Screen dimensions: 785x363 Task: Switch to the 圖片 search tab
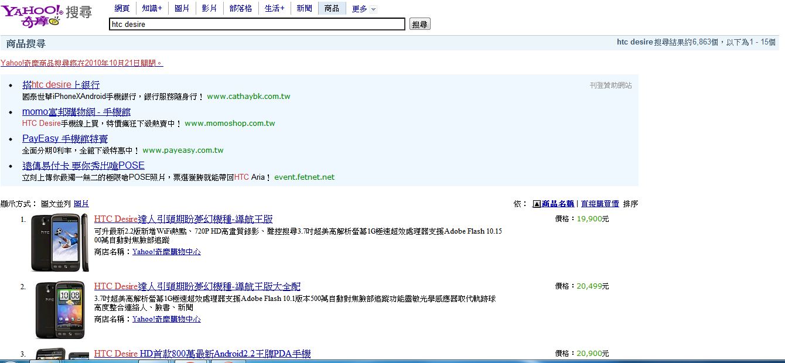coord(182,8)
